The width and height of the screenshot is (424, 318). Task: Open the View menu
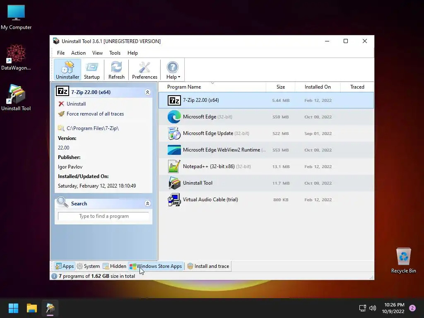pos(97,53)
